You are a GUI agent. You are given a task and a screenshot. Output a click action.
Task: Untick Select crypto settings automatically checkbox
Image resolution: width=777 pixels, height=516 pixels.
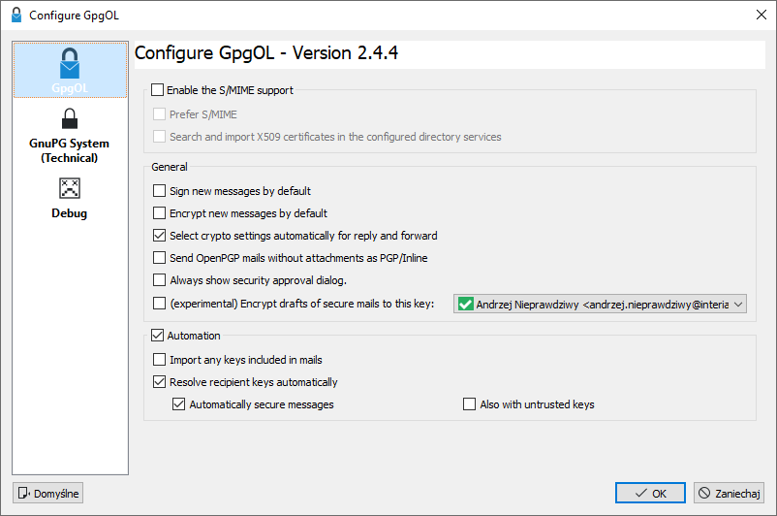(x=159, y=235)
